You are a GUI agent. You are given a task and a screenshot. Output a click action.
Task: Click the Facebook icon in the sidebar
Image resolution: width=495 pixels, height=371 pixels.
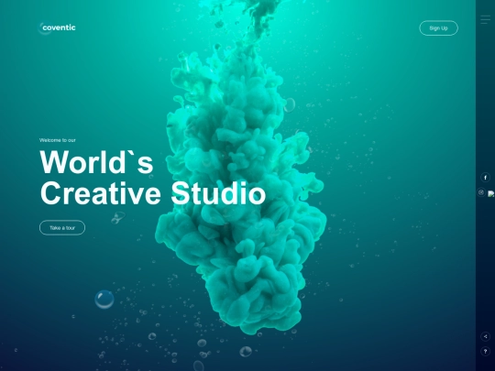click(485, 178)
